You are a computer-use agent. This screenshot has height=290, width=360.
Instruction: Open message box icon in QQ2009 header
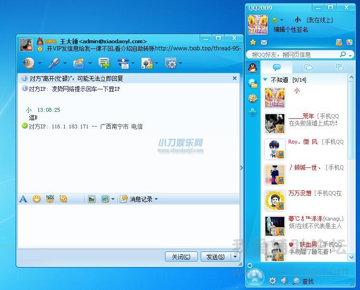(339, 42)
